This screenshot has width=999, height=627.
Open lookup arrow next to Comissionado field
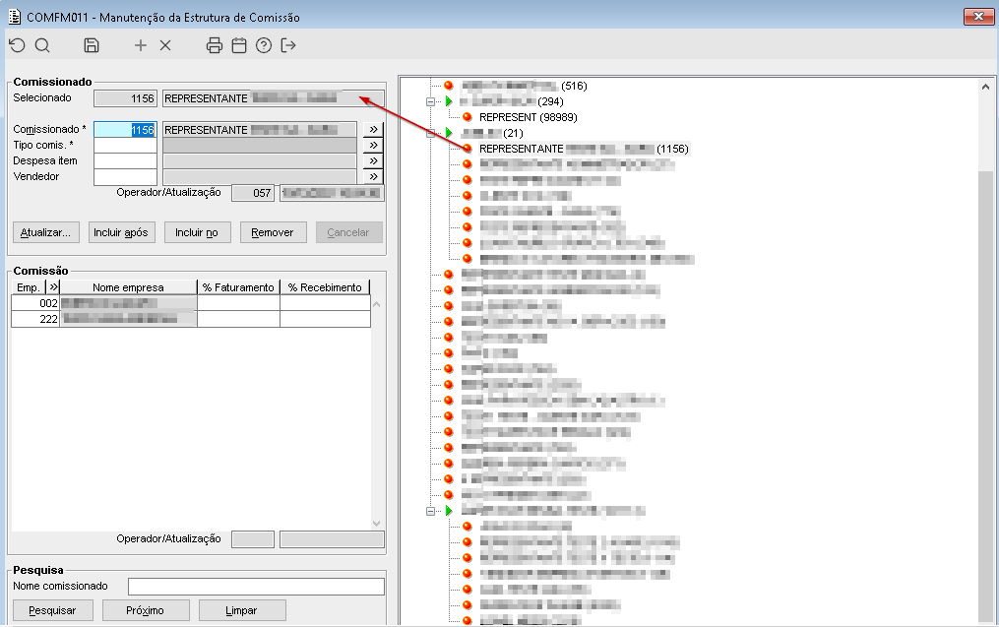click(x=373, y=129)
